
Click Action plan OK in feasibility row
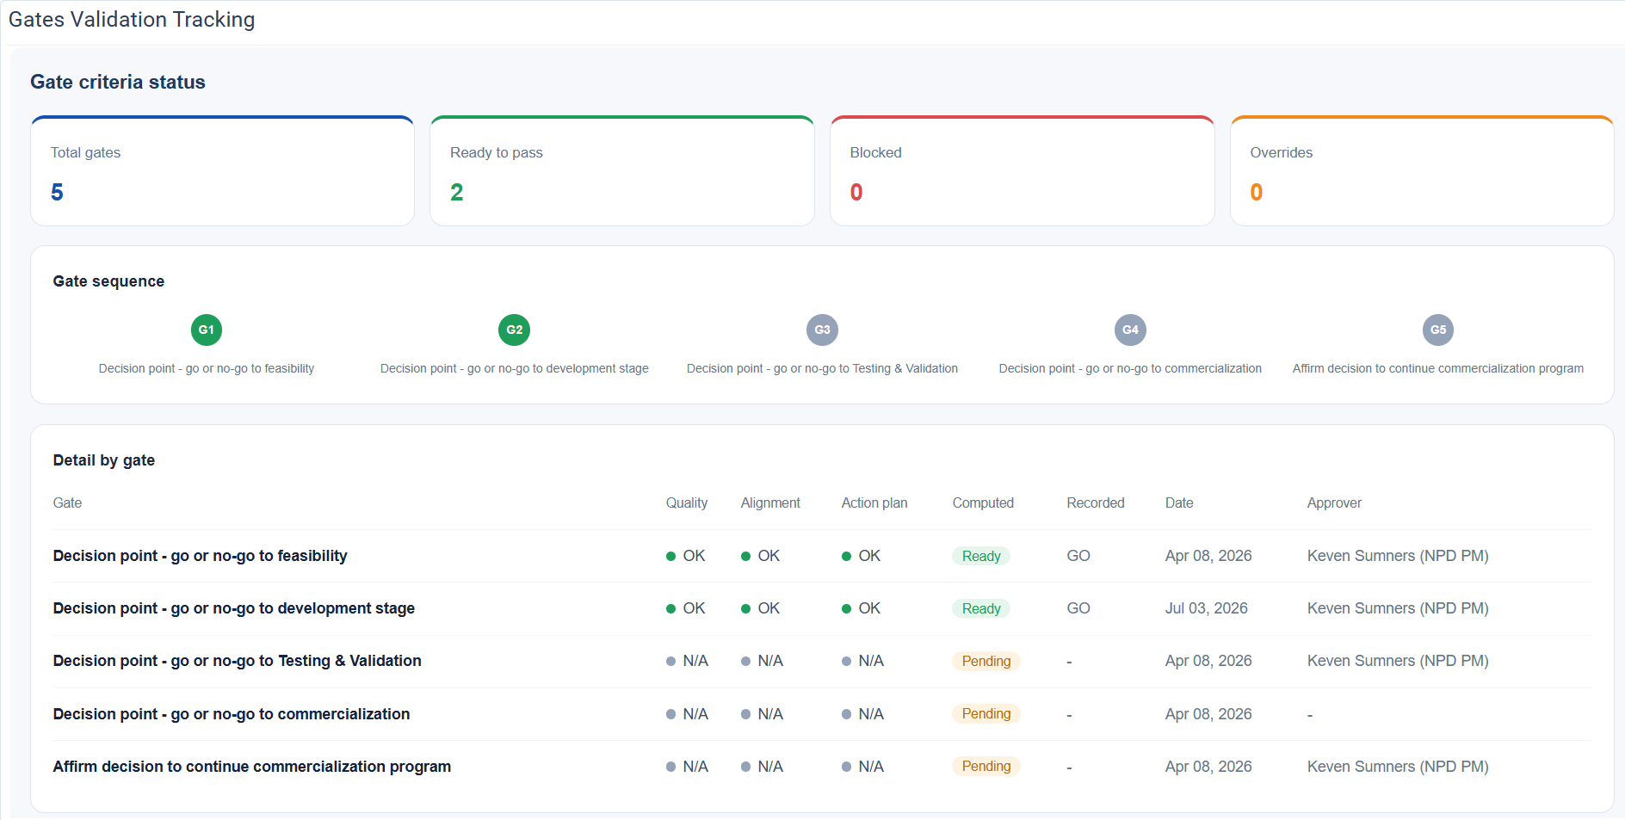(x=862, y=556)
